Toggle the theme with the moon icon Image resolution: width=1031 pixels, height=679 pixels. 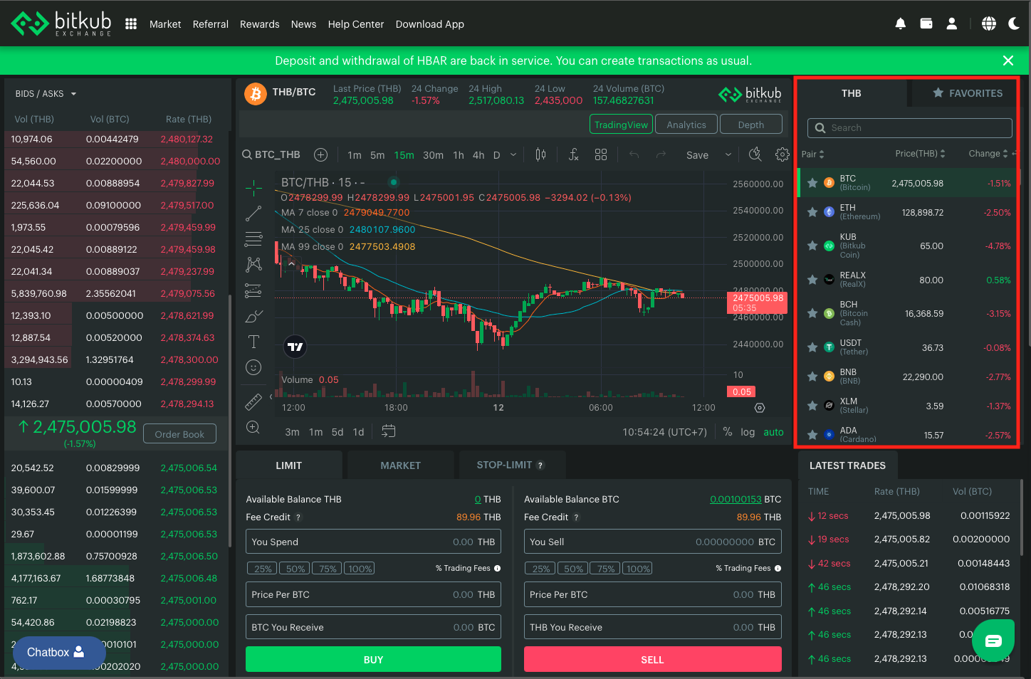tap(1014, 23)
